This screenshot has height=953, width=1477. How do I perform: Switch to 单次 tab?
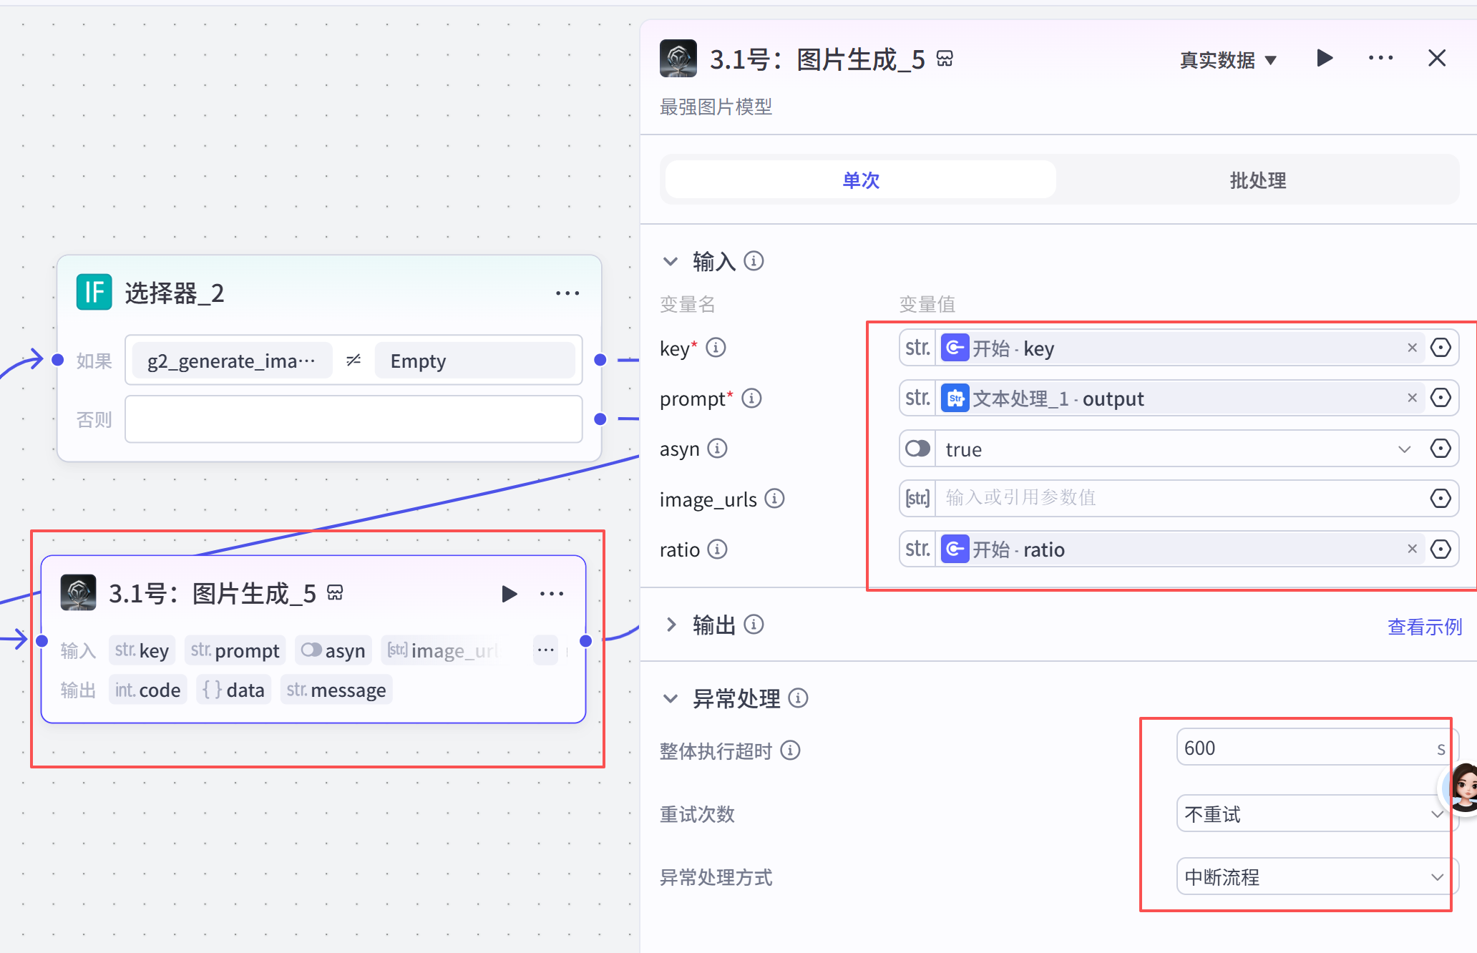[861, 180]
